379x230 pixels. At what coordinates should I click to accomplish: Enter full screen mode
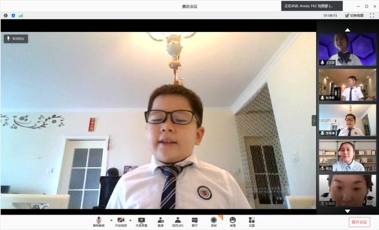[x=372, y=15]
